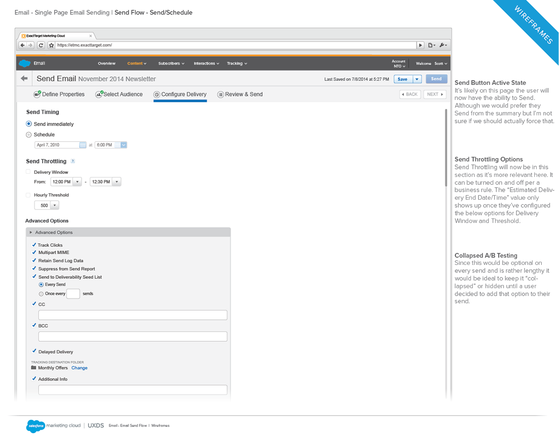Viewport: 559px width, 440px height.
Task: Click the NEXT navigation button
Action: pos(435,95)
